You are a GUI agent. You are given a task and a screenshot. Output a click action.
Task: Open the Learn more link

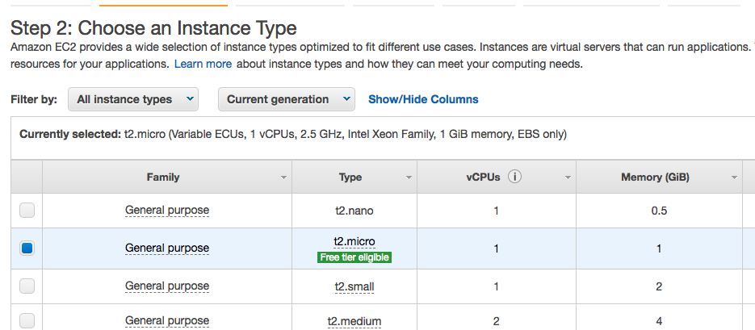(203, 64)
